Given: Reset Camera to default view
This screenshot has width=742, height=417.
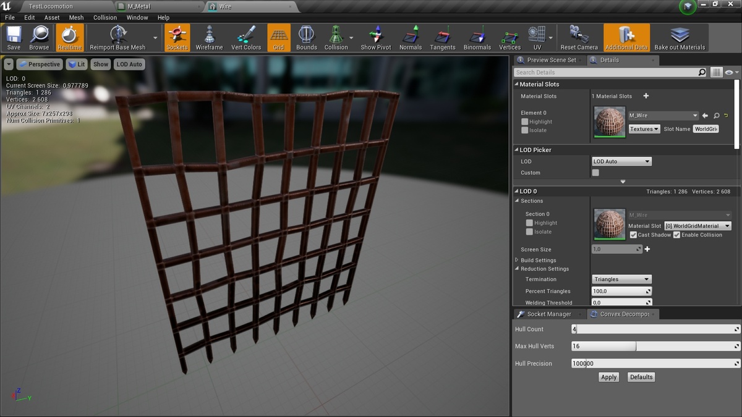Looking at the screenshot, I should click(x=579, y=38).
